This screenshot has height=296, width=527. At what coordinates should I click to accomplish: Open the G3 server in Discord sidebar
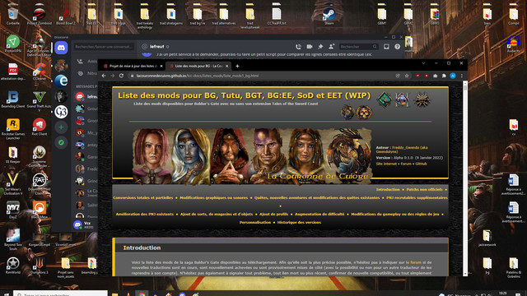[x=61, y=112]
